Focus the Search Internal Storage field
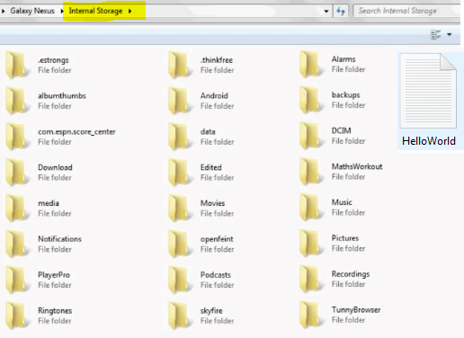 point(406,11)
